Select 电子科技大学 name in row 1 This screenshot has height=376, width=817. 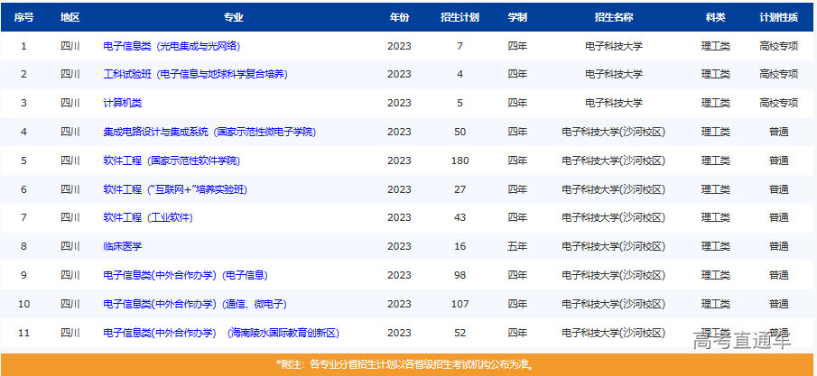(x=614, y=46)
